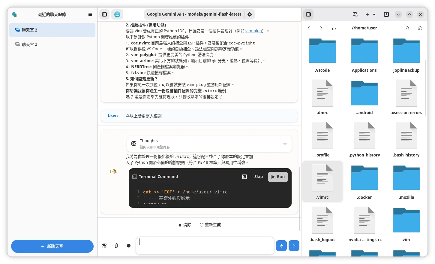
Task: Refresh the file manager folder view
Action: coord(420,28)
